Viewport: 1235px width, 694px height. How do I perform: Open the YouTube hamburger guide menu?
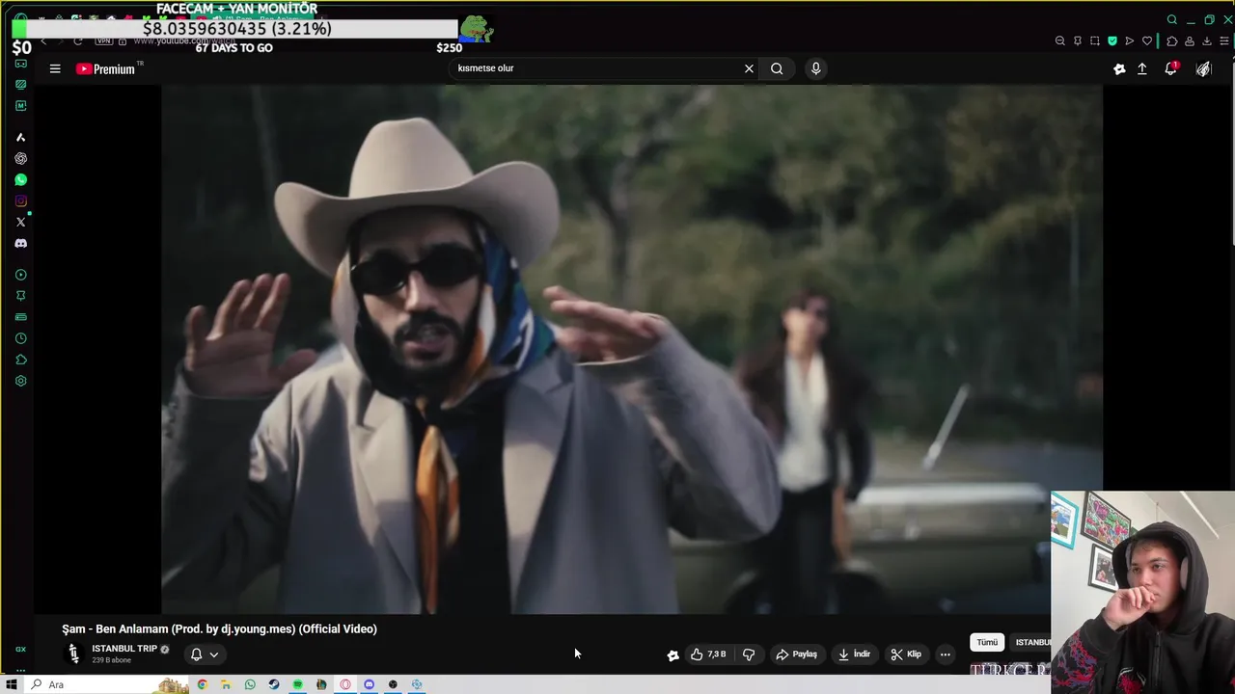55,68
